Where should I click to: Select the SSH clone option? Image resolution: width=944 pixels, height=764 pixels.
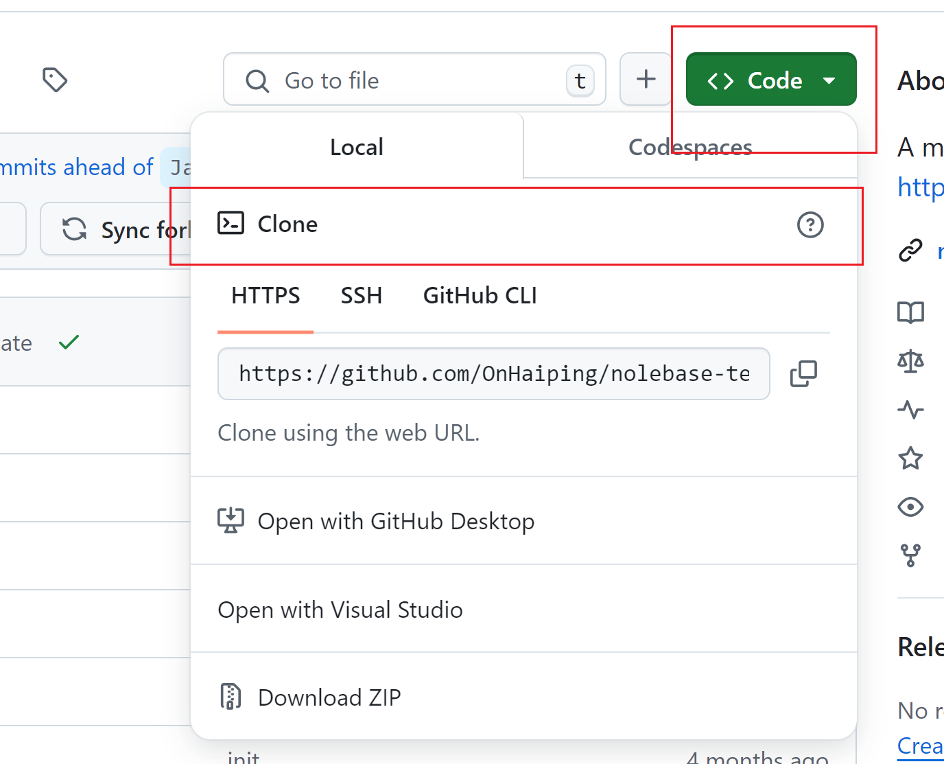(x=362, y=296)
